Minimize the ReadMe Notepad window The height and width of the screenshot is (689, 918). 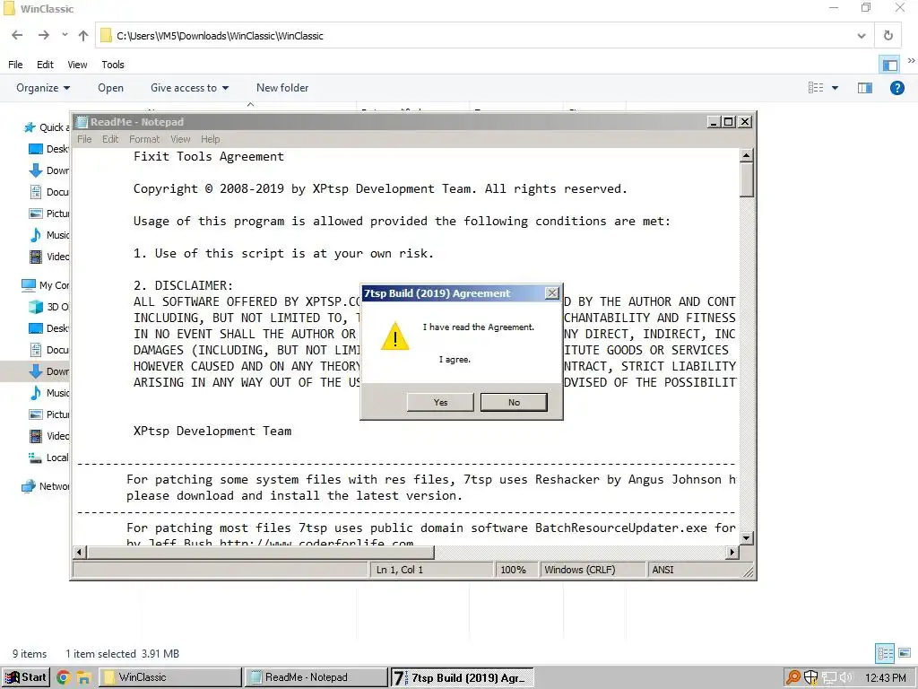click(x=713, y=122)
